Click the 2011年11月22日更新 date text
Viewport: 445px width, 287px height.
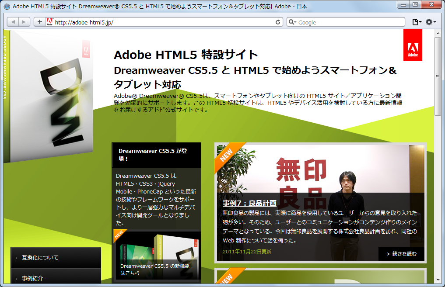tap(247, 252)
